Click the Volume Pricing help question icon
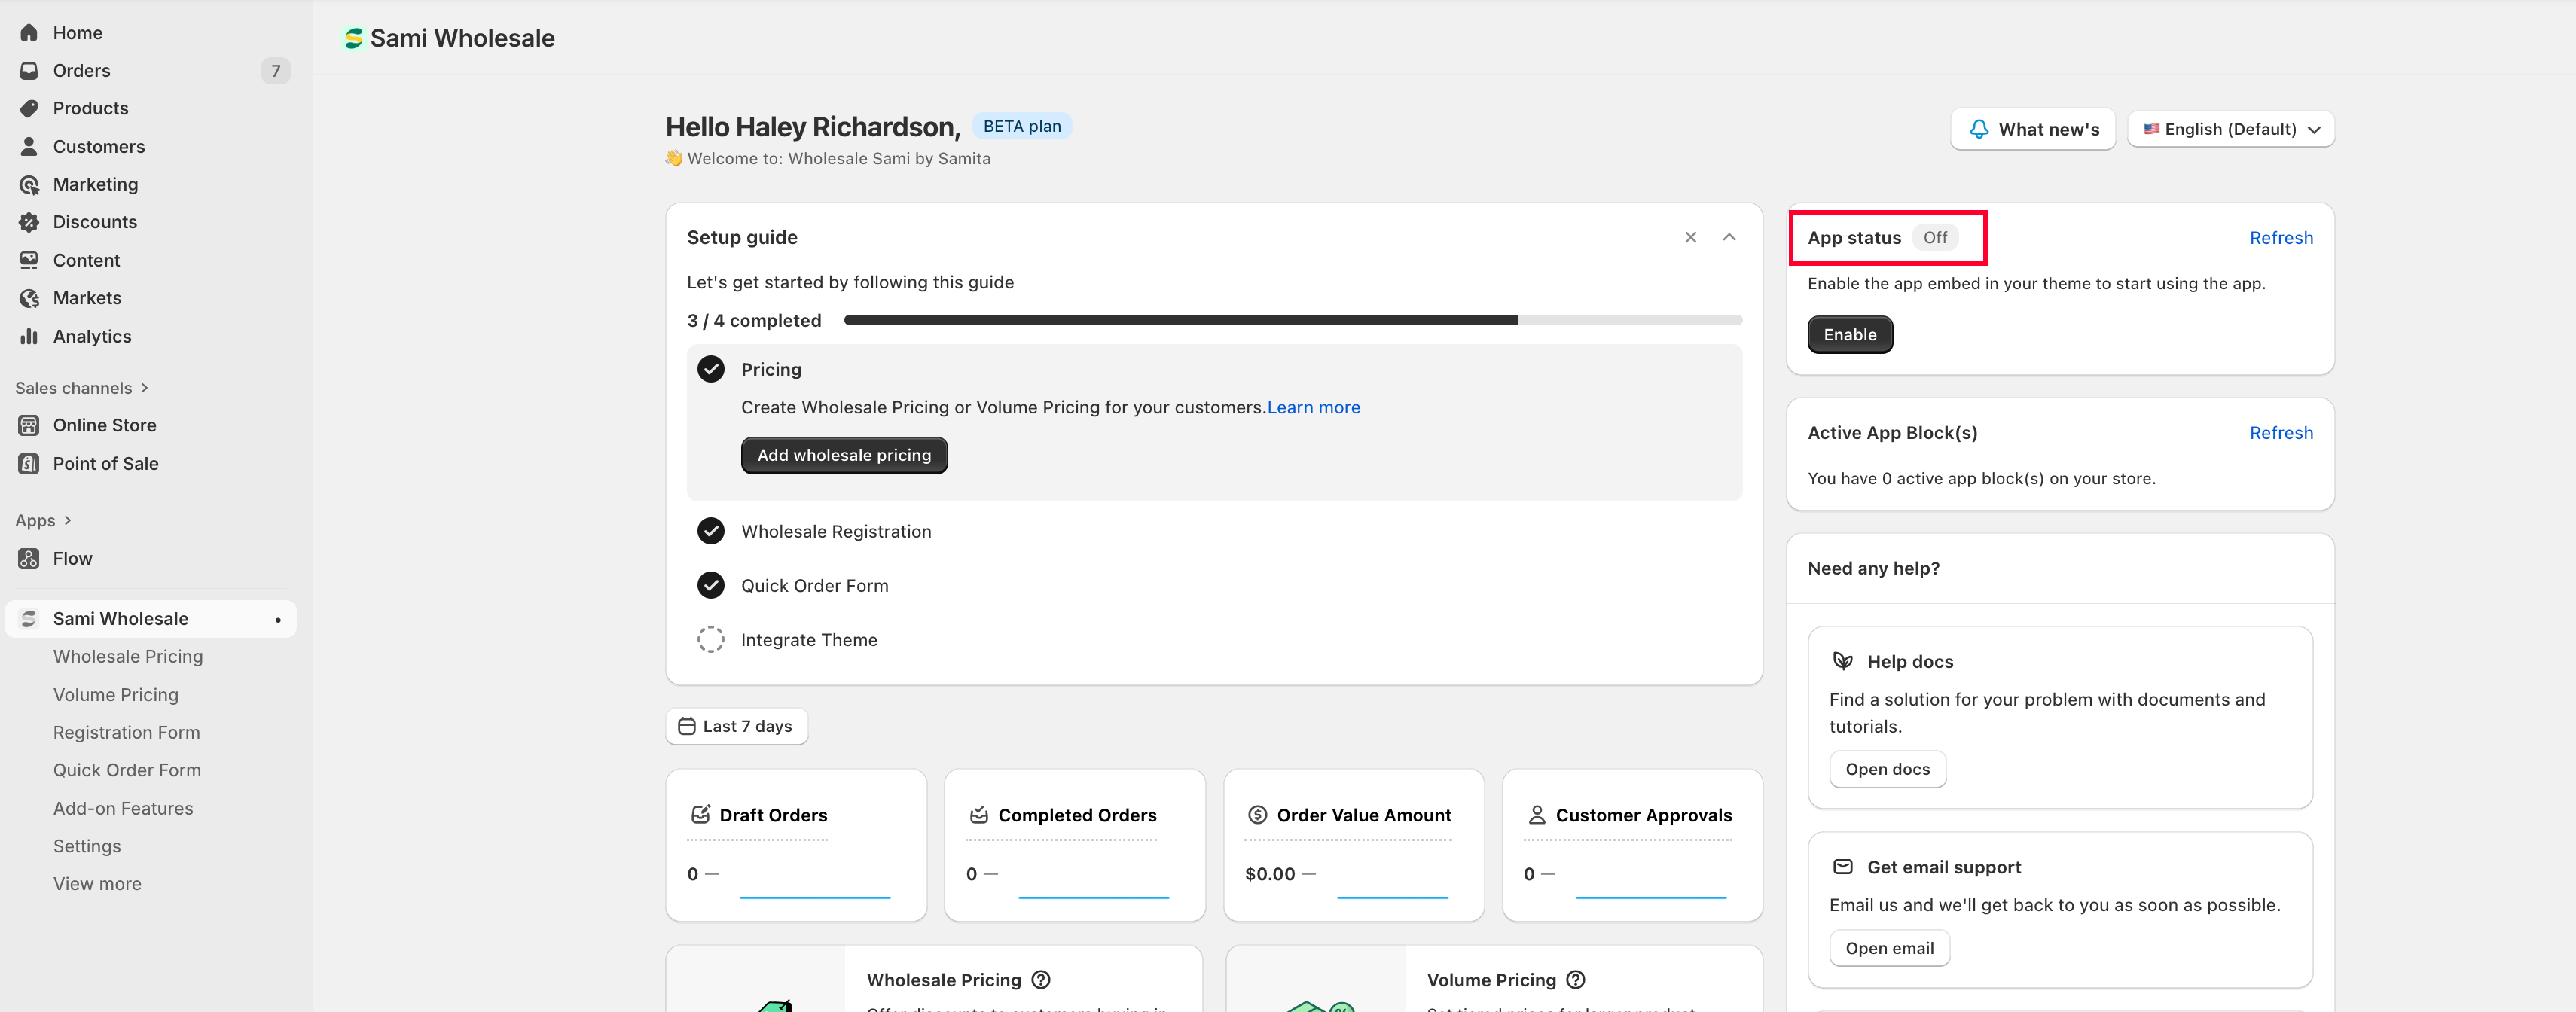This screenshot has width=2576, height=1012. (x=1575, y=980)
